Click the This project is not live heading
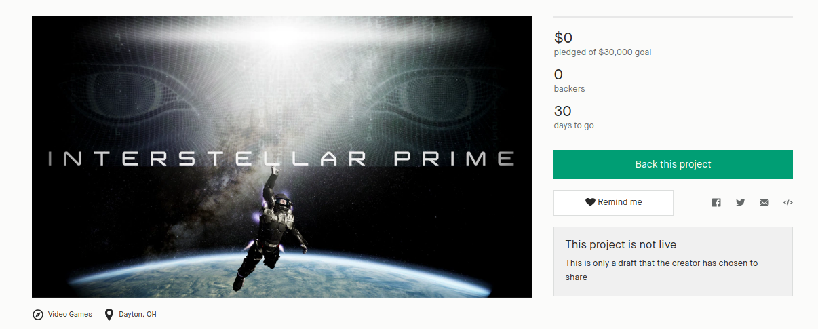 pyautogui.click(x=621, y=244)
